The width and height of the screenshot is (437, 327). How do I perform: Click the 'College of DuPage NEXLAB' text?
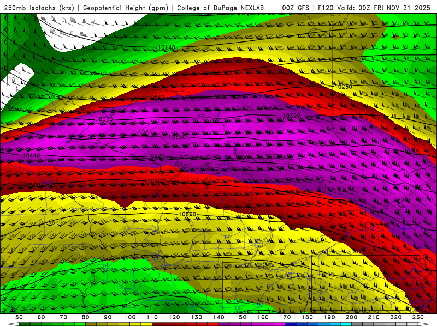point(221,8)
